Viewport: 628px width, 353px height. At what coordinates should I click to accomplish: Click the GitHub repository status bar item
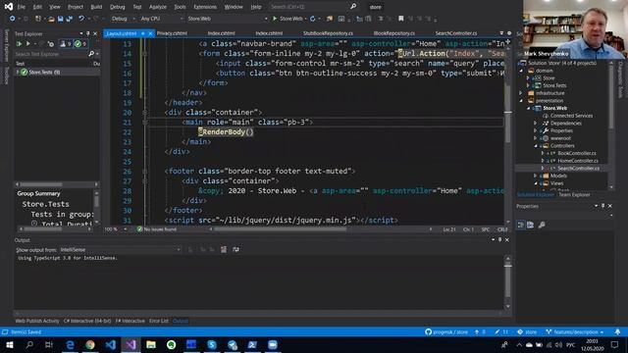coord(445,331)
